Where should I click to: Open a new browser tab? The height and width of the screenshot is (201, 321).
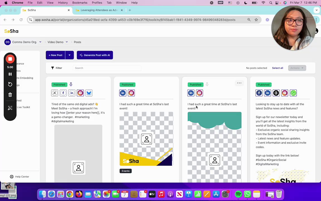tap(130, 10)
